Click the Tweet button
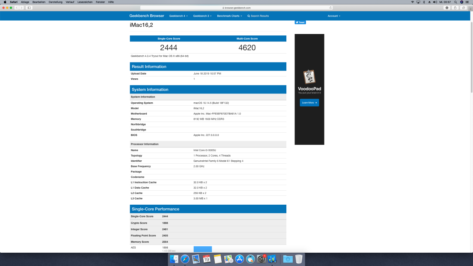Screen dimensions: 473x266 tap(300, 22)
